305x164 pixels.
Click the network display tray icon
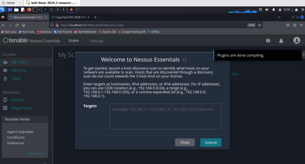tap(260, 9)
